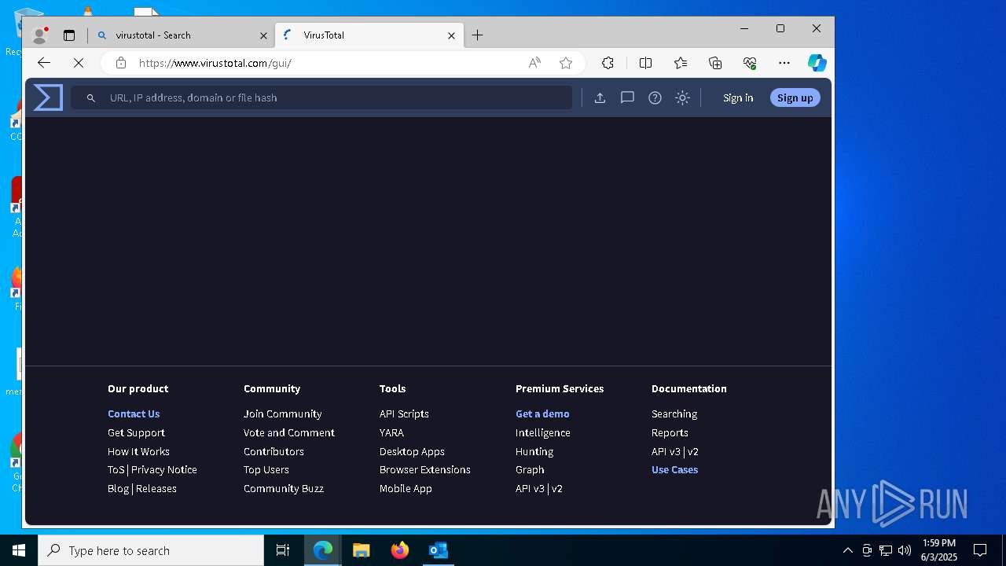
Task: Open the Community Buzz link
Action: coord(283,488)
